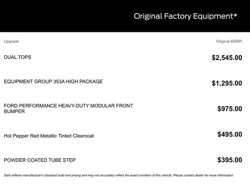
Task: Click the $2,545.00 price
Action: pyautogui.click(x=227, y=58)
